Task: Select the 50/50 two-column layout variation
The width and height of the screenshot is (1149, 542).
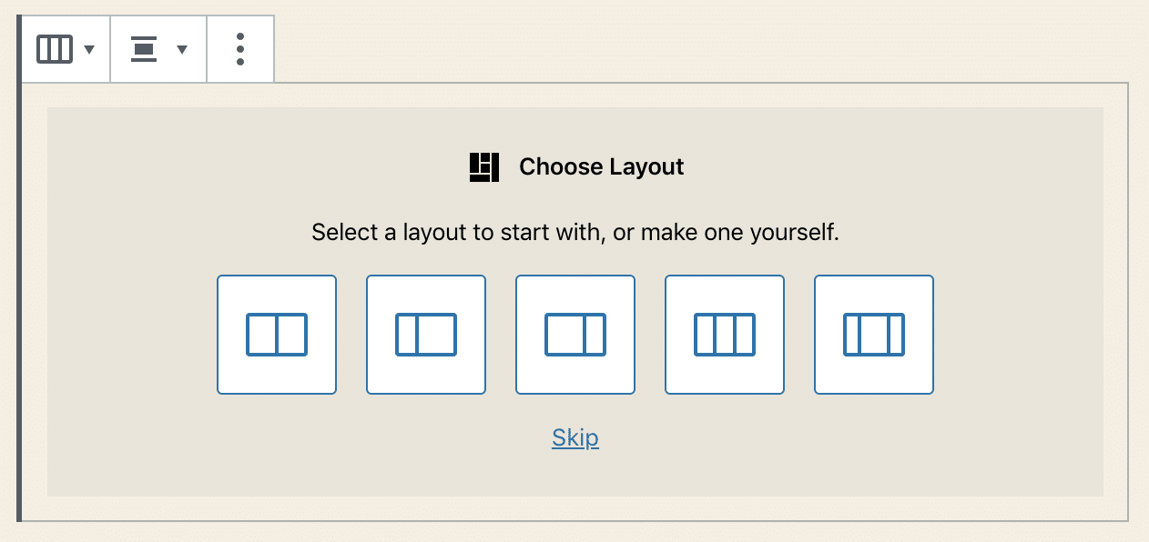Action: coord(277,334)
